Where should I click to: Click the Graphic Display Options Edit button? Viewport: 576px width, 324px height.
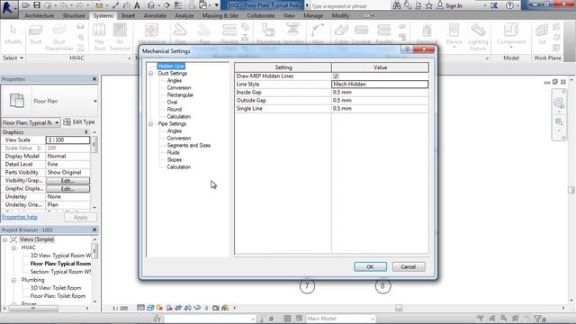pos(67,189)
